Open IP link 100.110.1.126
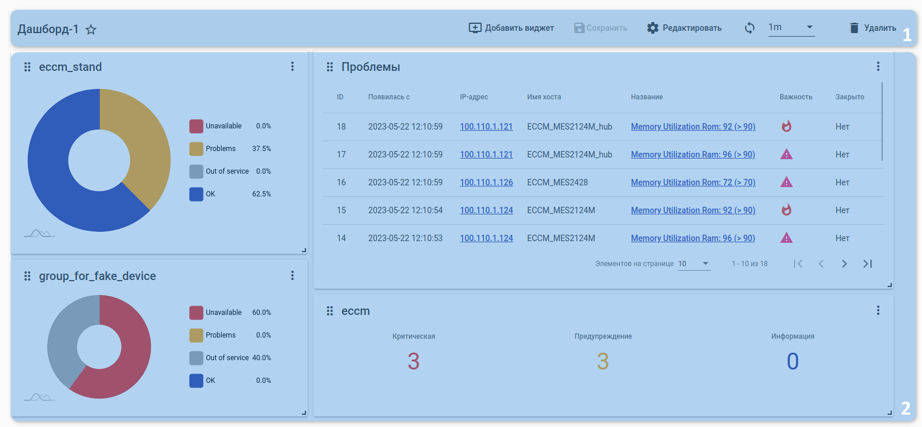 point(486,182)
